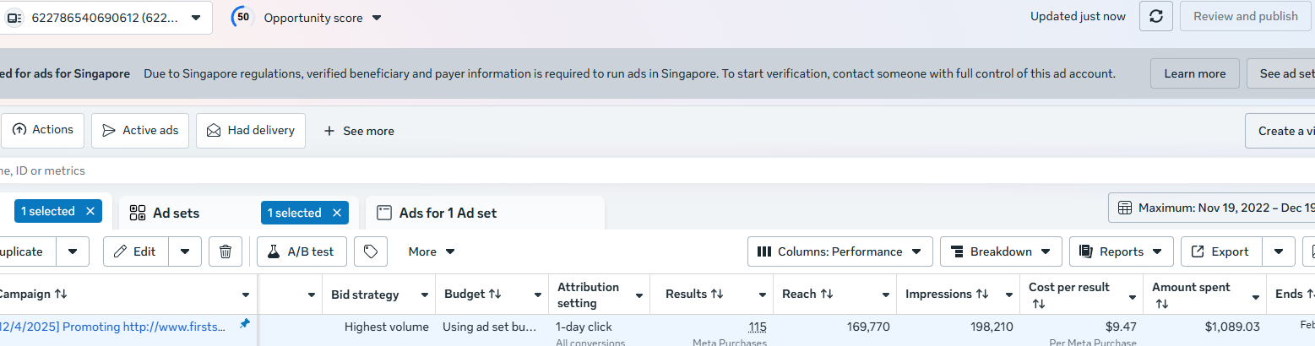Clear the Ad sets 1 selected filter
Image resolution: width=1315 pixels, height=346 pixels.
pos(338,213)
